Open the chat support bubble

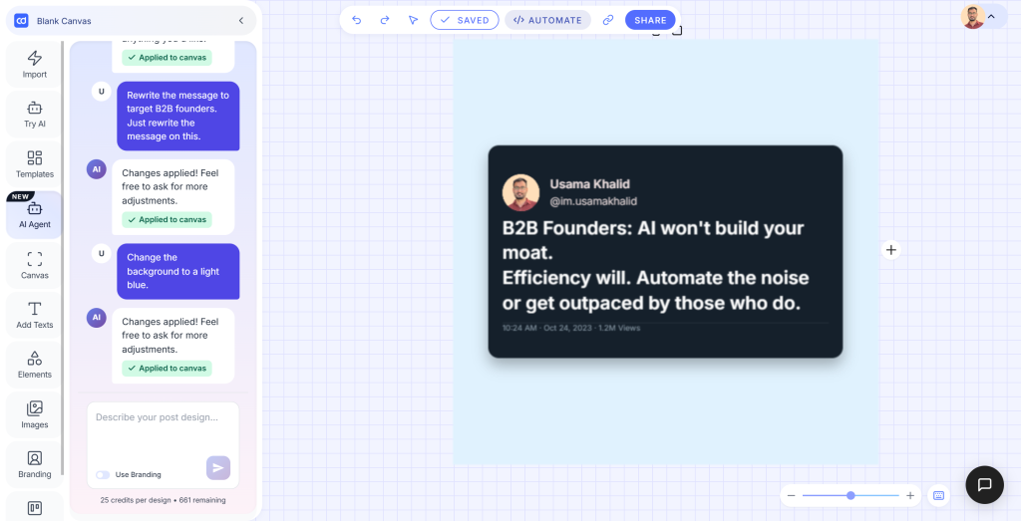984,484
